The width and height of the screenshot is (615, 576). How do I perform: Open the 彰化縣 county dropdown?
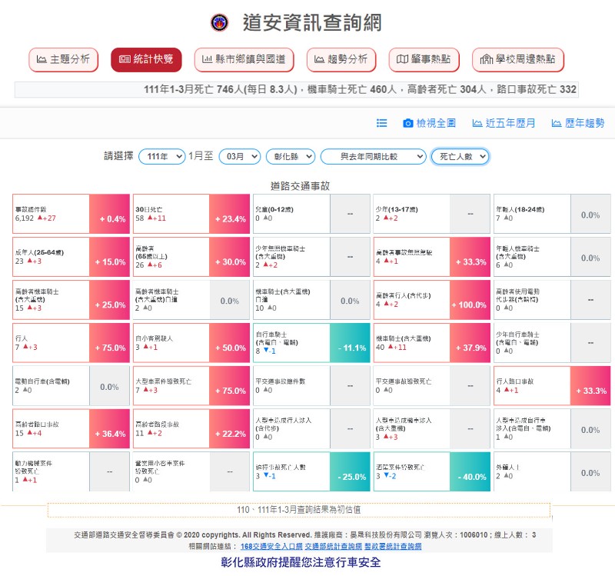pyautogui.click(x=291, y=157)
